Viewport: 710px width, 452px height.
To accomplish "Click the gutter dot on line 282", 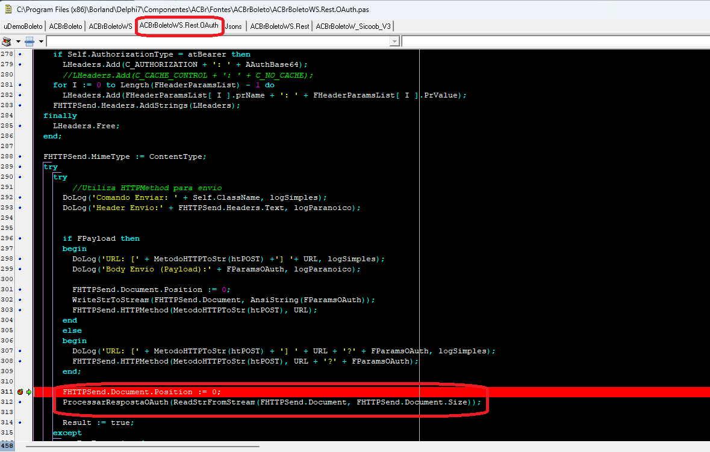I will coord(20,95).
